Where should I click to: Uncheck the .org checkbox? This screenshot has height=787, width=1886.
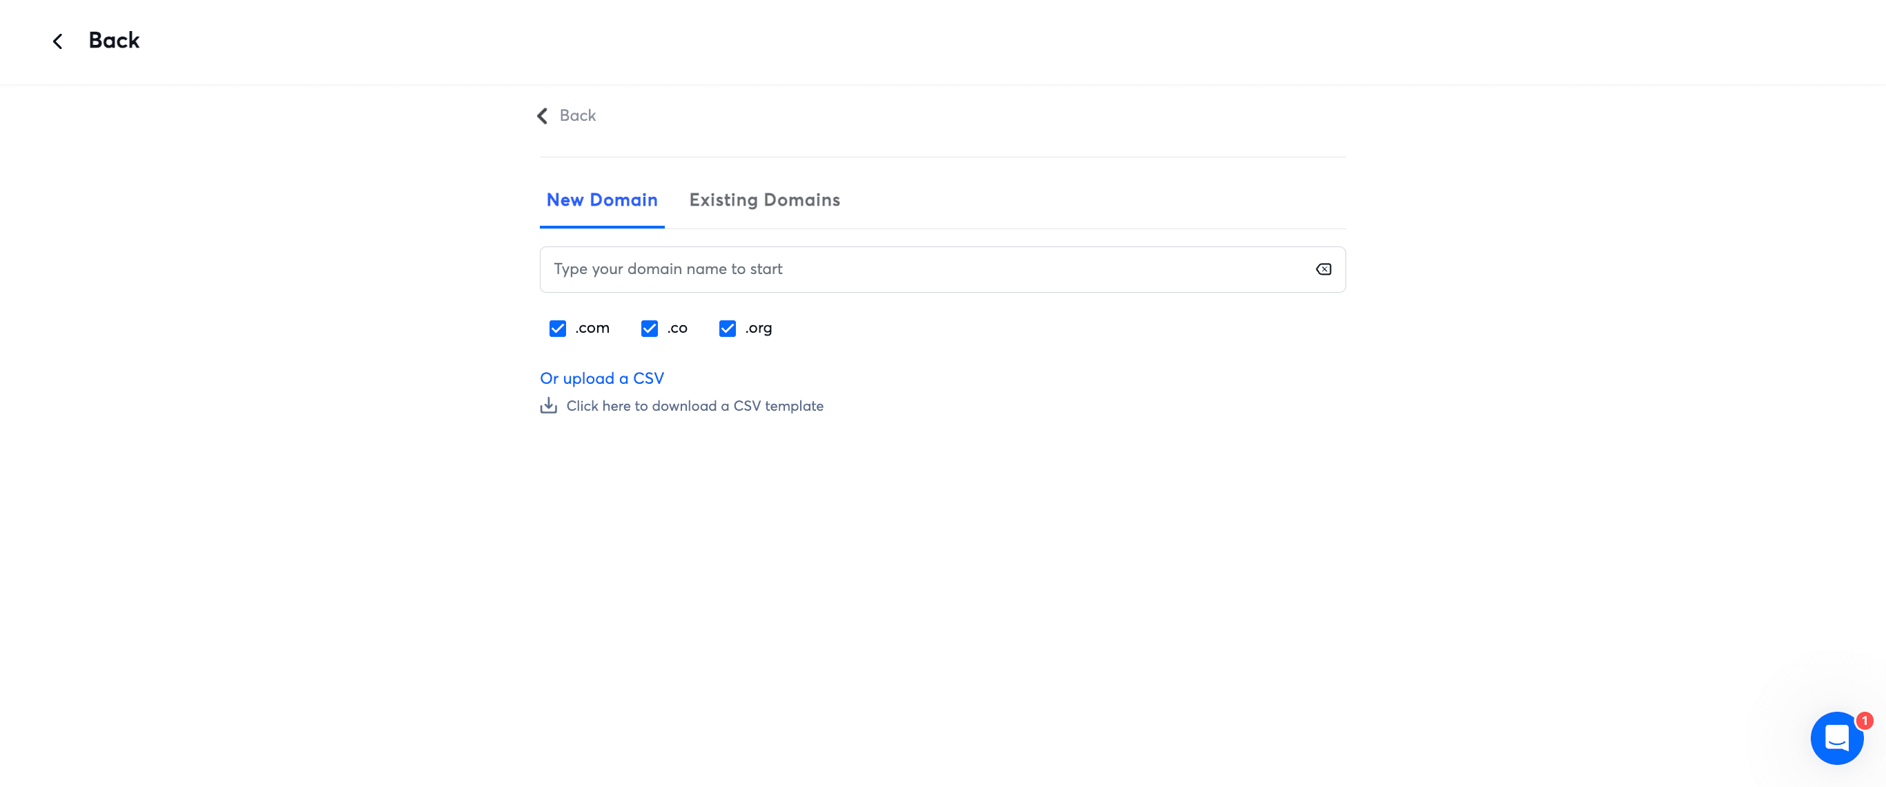(727, 328)
